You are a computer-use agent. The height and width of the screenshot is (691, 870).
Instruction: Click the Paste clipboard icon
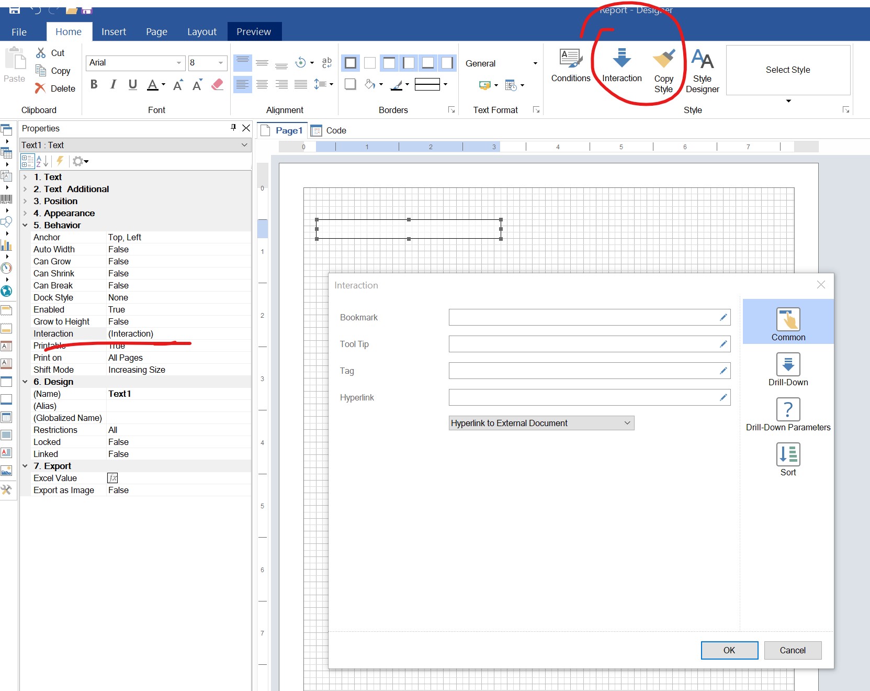[x=15, y=59]
